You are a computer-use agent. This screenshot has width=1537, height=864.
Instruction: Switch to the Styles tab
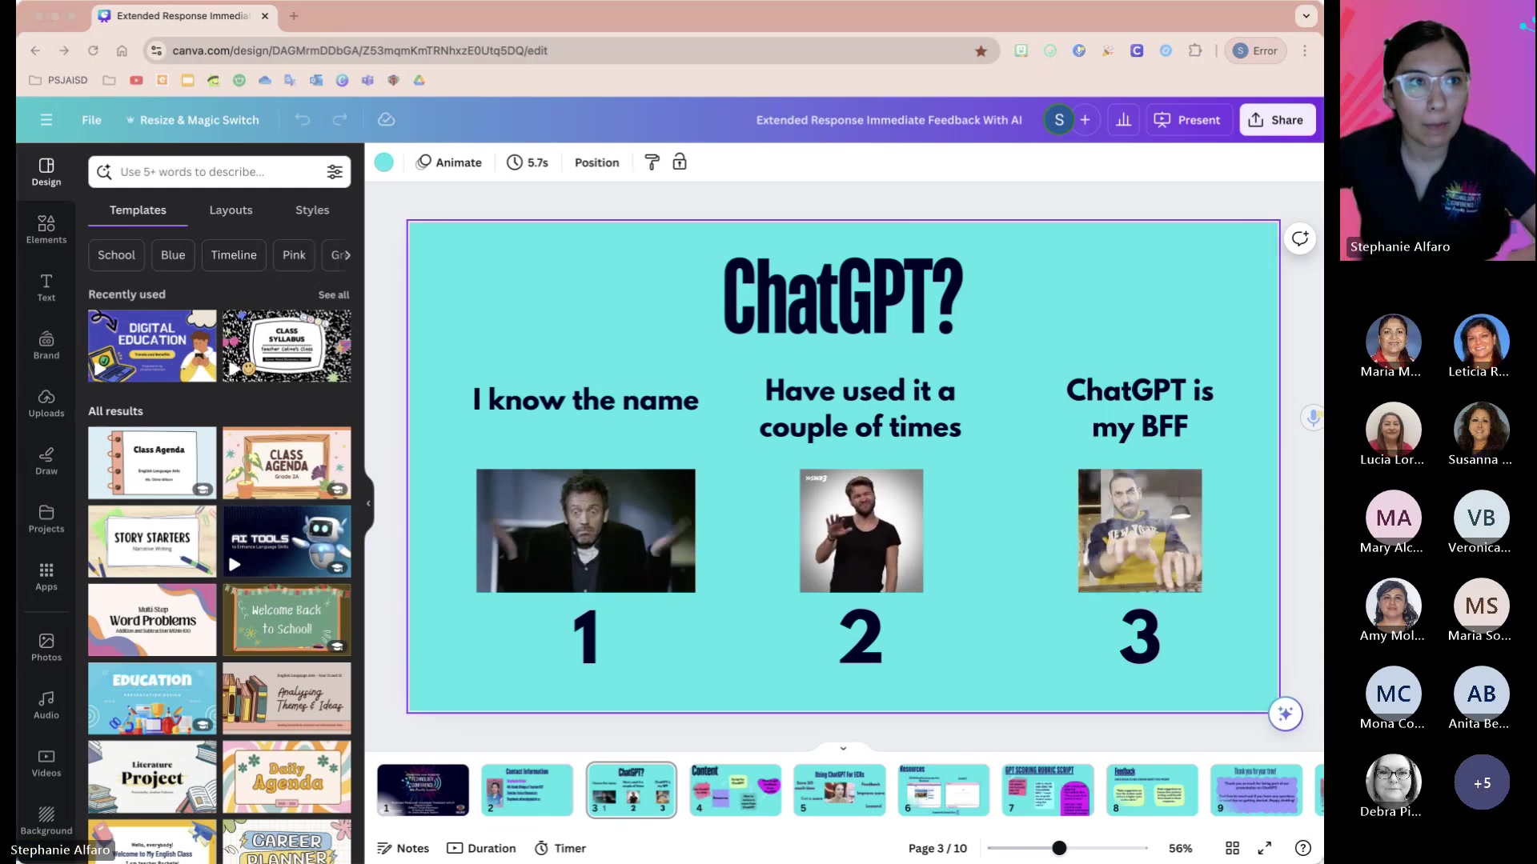coord(312,210)
